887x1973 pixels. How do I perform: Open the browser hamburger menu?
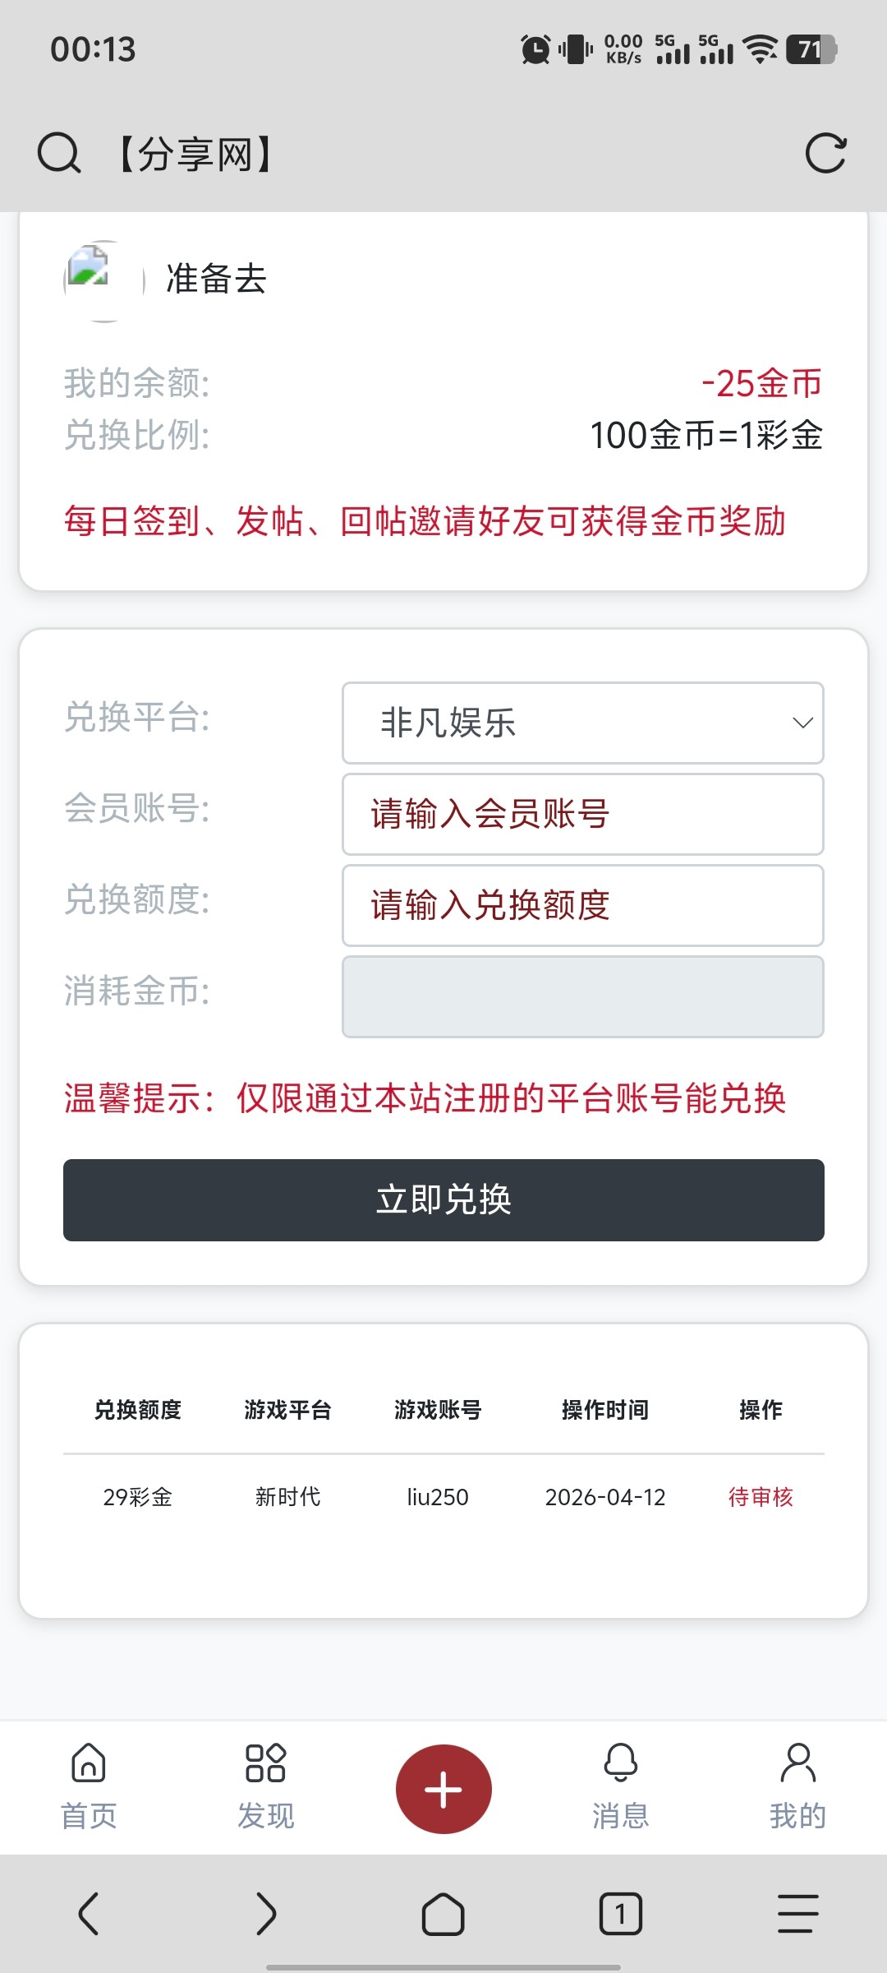[x=797, y=1914]
